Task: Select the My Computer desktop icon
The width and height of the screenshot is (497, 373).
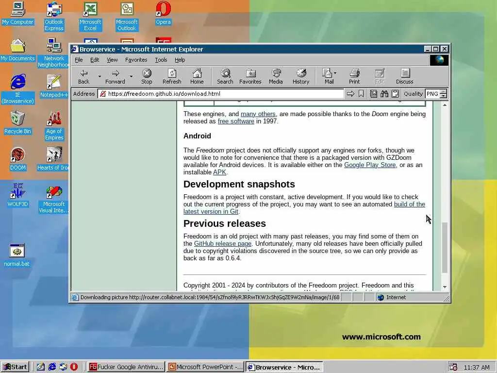Action: point(17,13)
